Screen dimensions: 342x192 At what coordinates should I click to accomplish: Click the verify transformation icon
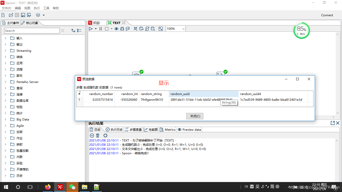(135, 29)
